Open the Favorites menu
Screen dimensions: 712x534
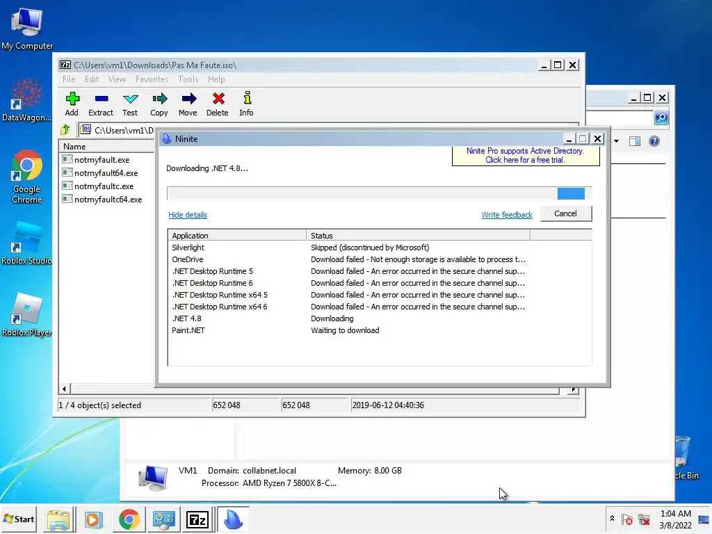tap(152, 79)
